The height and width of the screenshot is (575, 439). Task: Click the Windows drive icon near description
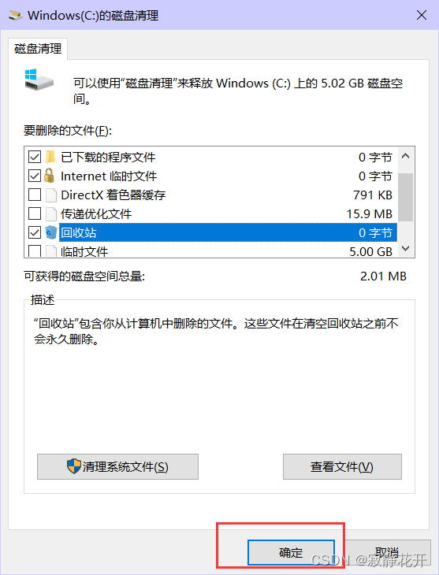click(39, 80)
